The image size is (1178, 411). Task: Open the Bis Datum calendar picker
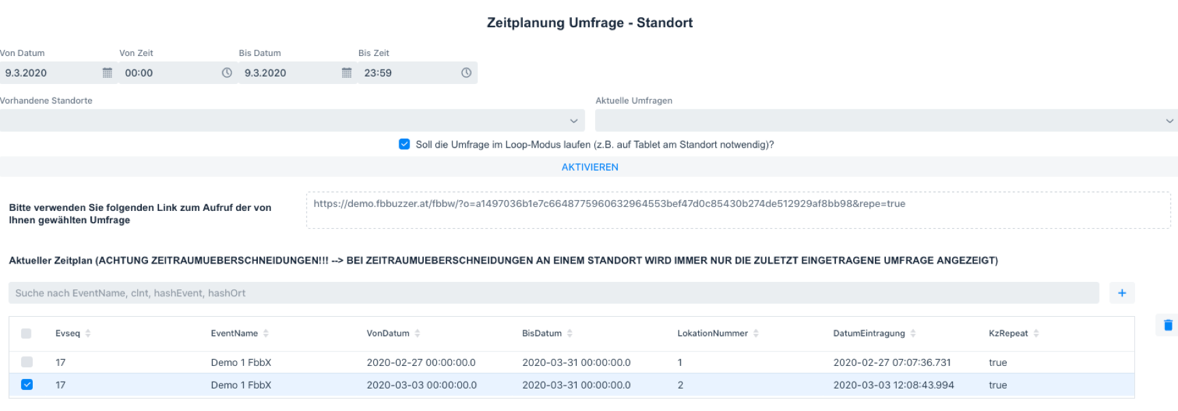(347, 73)
